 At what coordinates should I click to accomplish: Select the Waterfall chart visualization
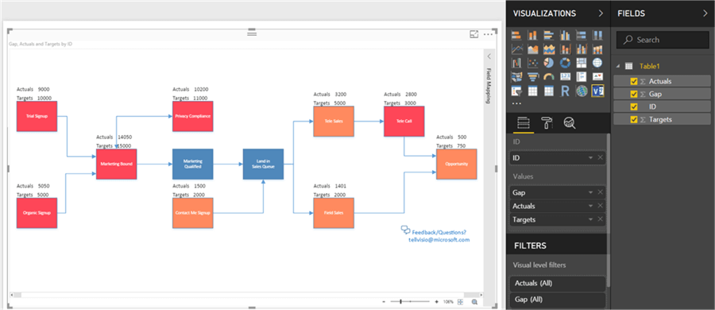pos(516,63)
